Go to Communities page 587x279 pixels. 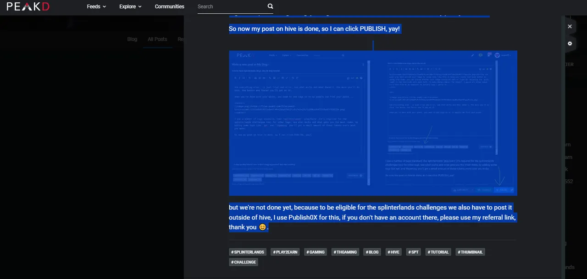coord(169,6)
